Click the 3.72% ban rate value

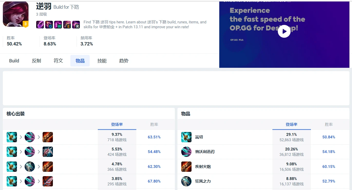(87, 44)
